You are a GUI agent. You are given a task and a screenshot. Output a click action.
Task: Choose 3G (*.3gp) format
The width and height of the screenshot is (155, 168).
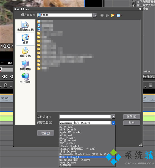pyautogui.click(x=87, y=127)
